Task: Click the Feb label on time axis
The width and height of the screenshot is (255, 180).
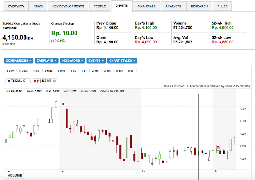Action: point(144,171)
